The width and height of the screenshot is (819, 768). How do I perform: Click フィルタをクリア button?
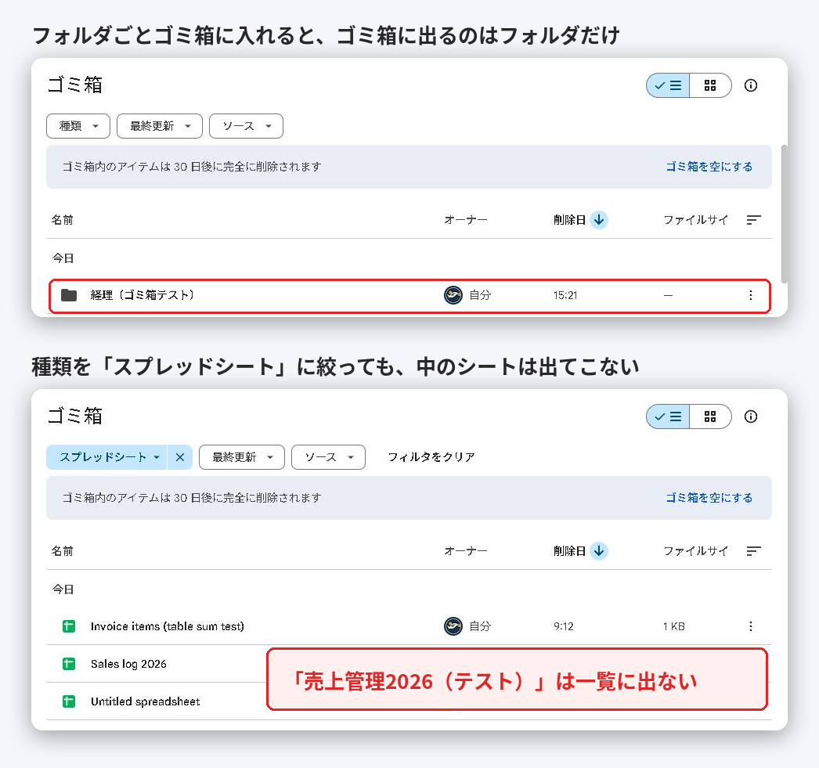(x=431, y=457)
